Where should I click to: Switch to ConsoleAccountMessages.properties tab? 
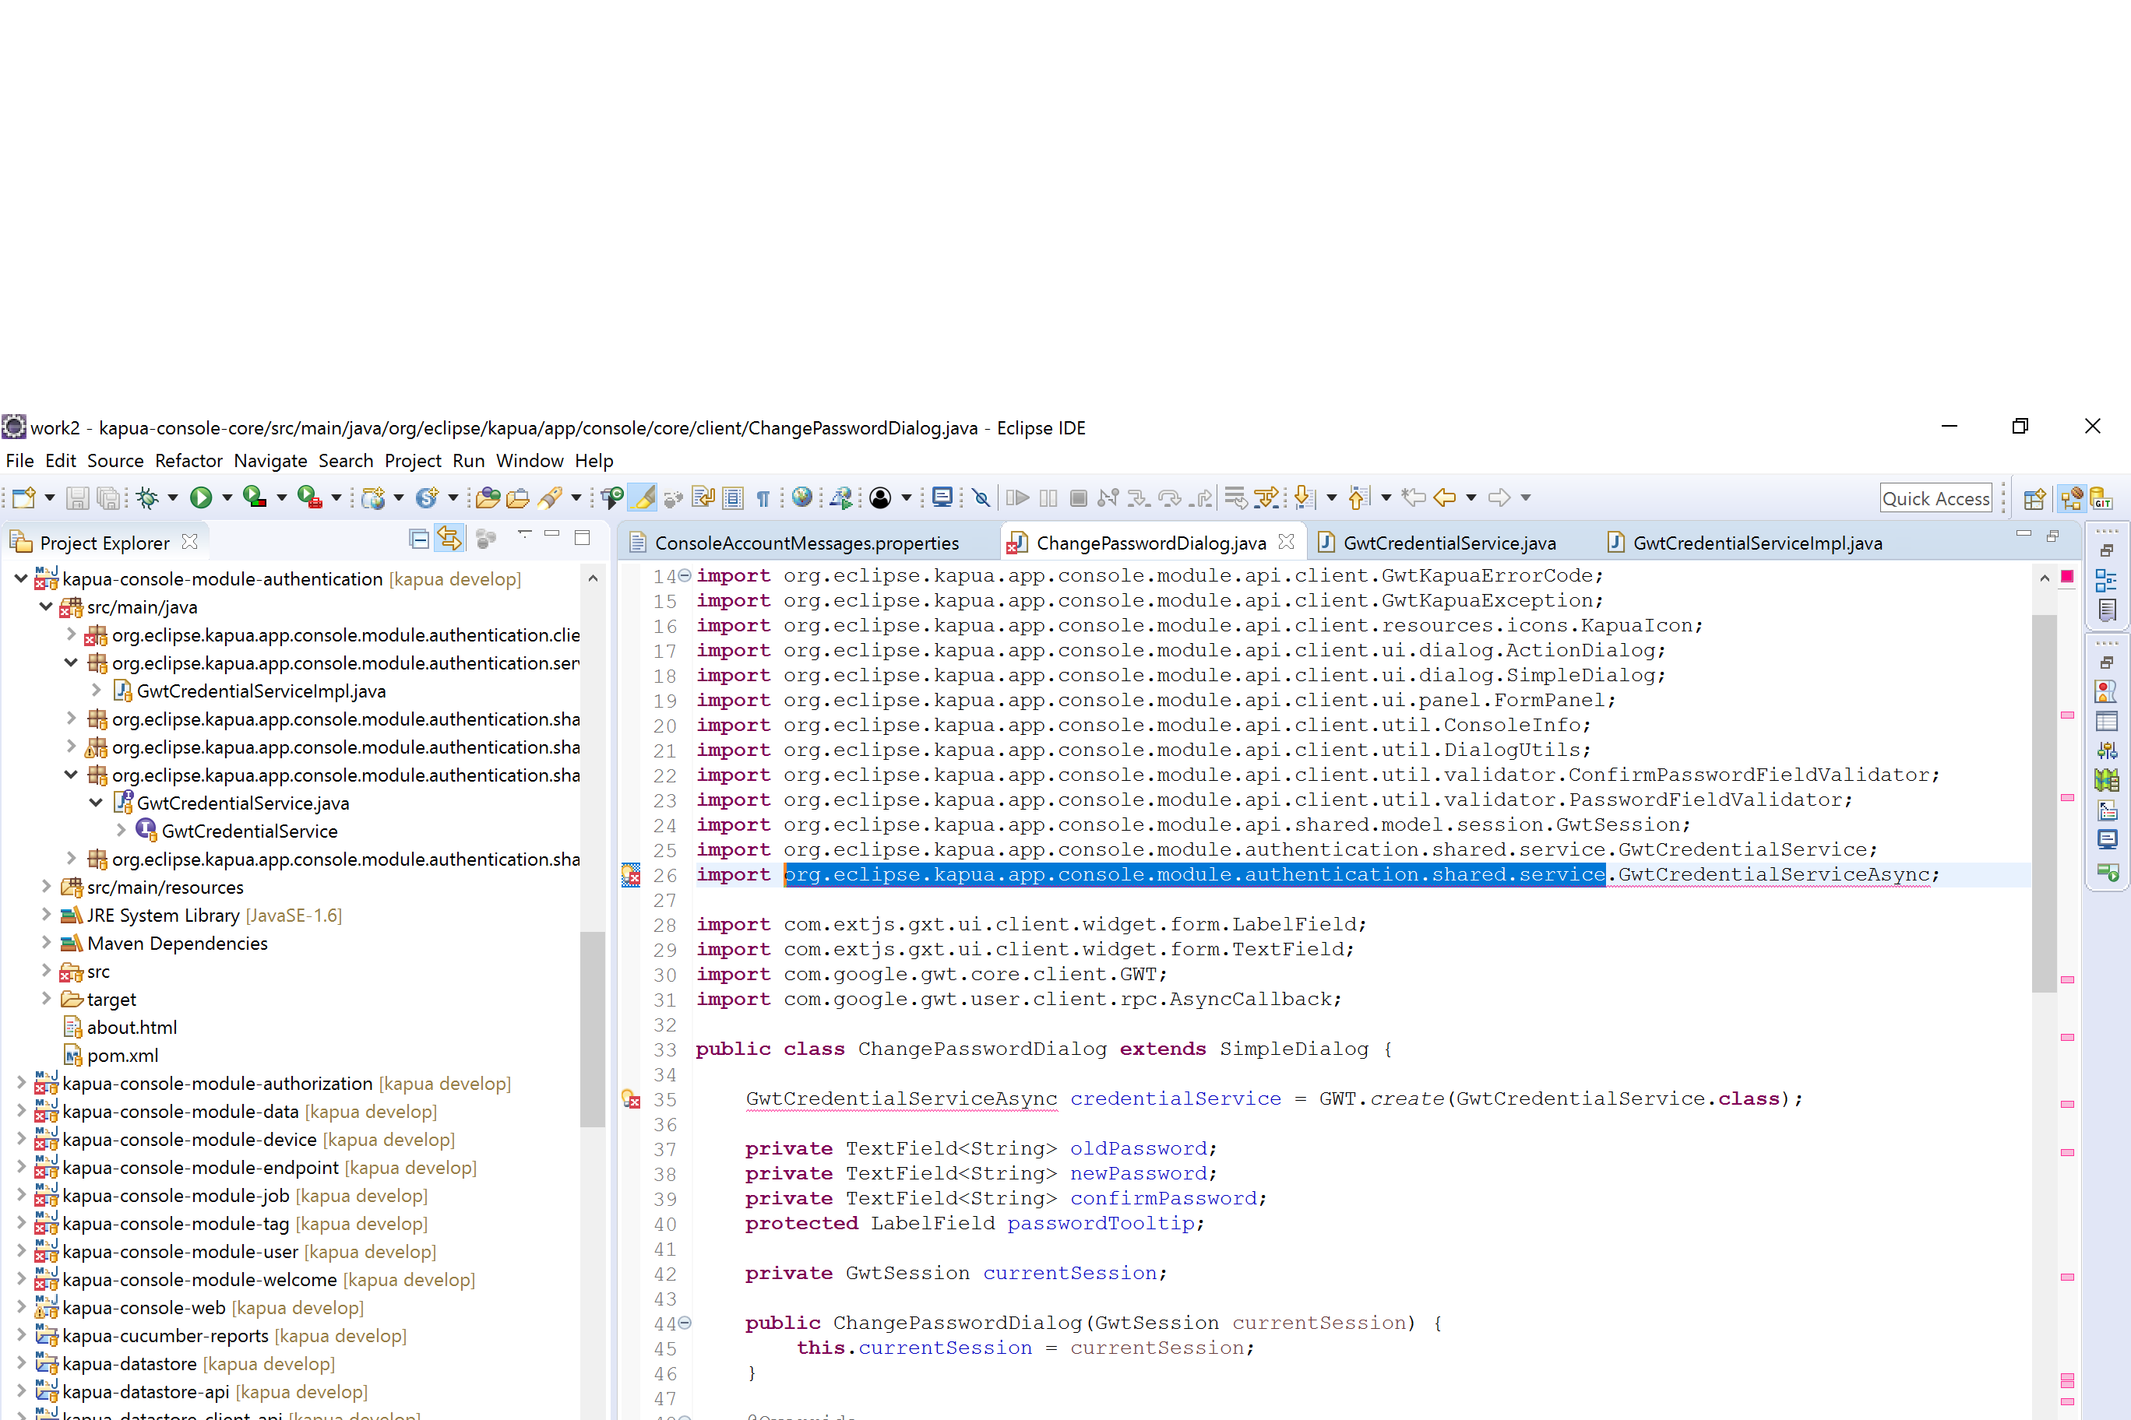806,543
